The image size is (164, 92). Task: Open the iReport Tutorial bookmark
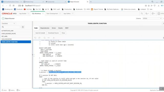pos(97,9)
